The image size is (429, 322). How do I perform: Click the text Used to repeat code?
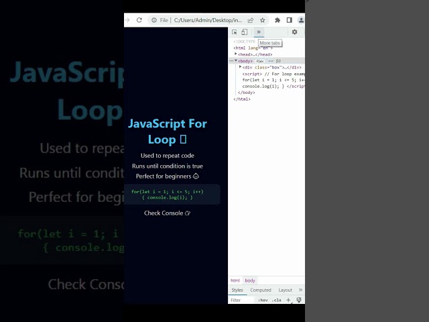pyautogui.click(x=168, y=156)
